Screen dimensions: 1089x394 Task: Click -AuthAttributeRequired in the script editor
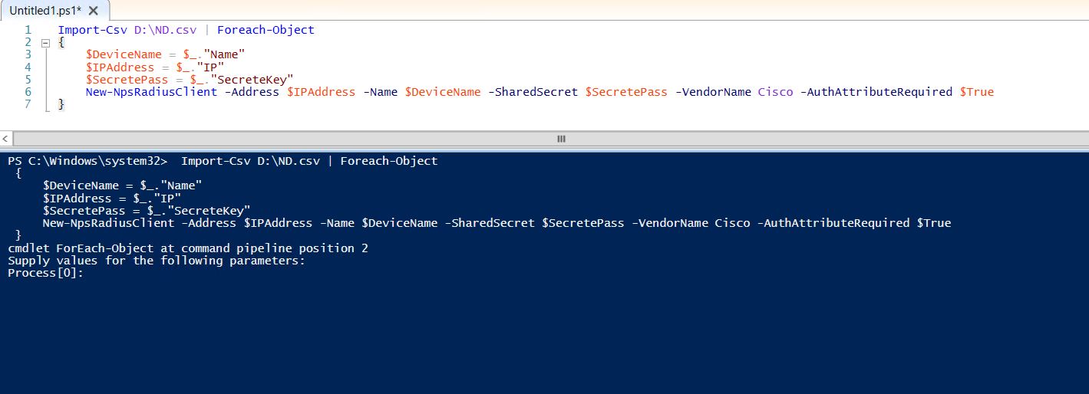coord(876,92)
